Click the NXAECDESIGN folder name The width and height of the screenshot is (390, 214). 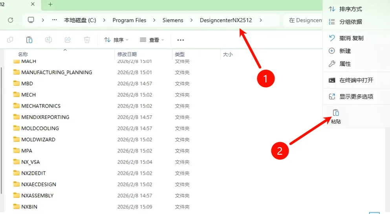point(38,185)
